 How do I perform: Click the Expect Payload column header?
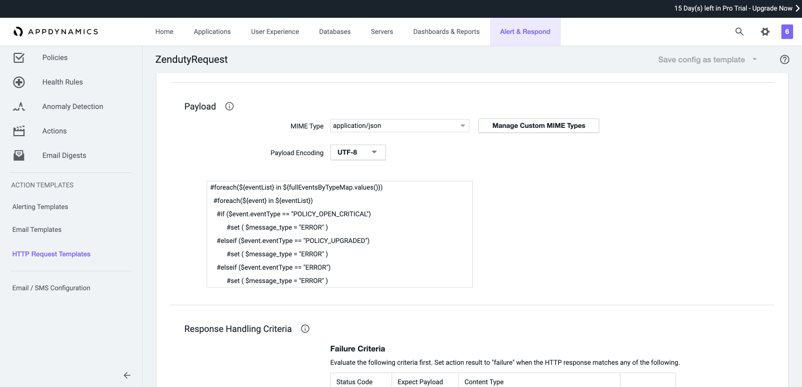[x=420, y=382]
